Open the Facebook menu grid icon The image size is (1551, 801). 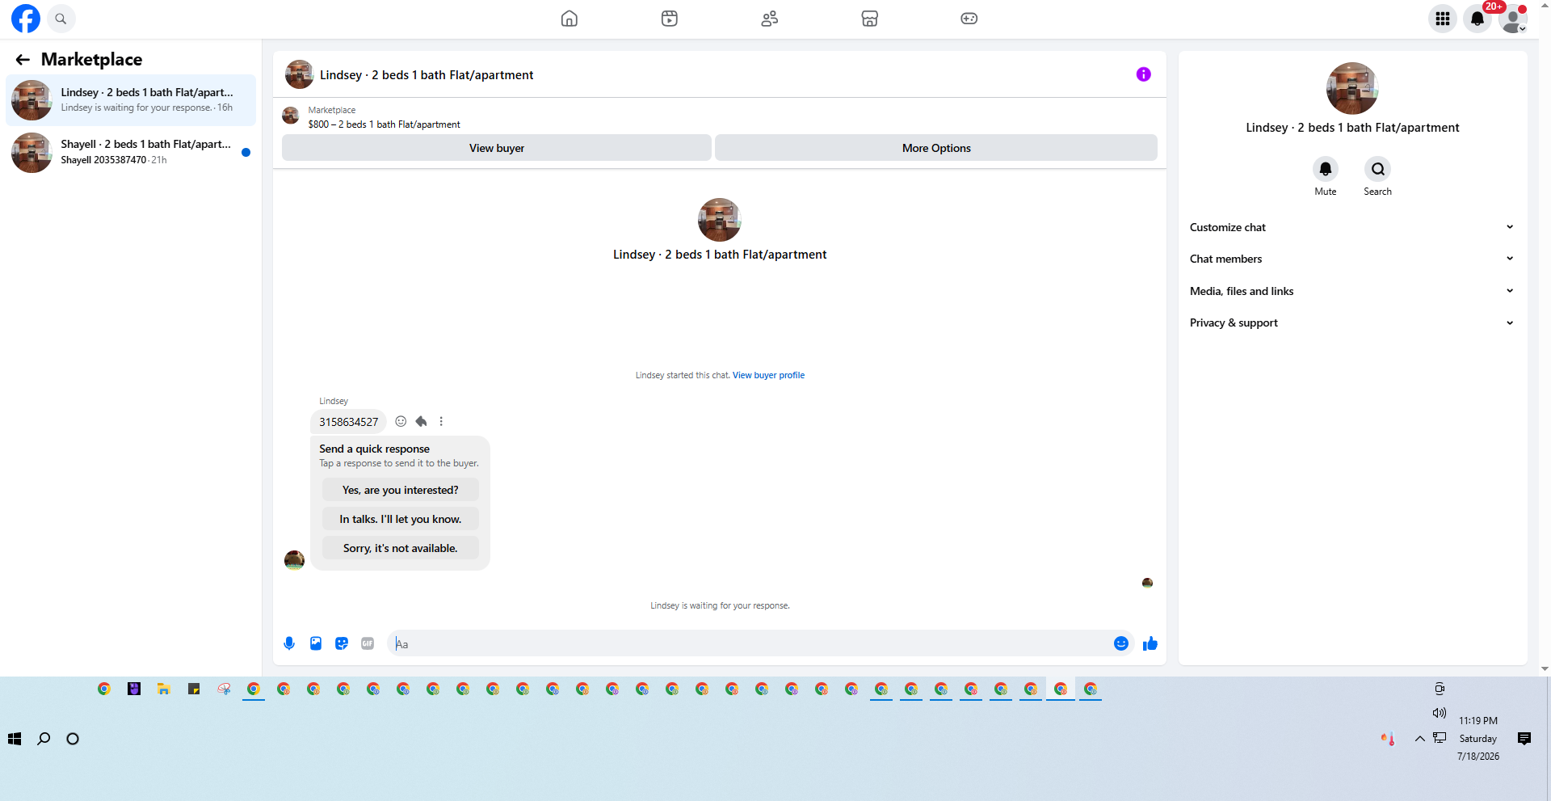[x=1443, y=19]
